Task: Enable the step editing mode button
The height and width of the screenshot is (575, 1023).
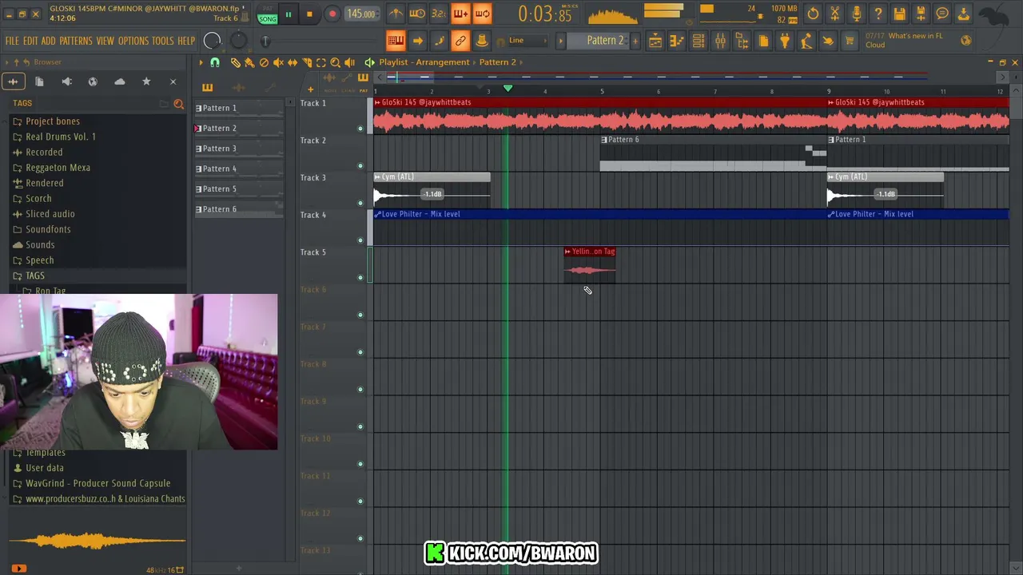Action: (439, 41)
